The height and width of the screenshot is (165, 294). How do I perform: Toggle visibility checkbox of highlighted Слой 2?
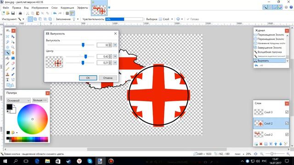[287, 123]
